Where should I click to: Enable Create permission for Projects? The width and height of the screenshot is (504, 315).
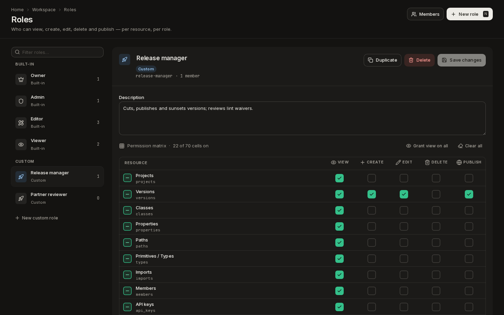click(372, 178)
